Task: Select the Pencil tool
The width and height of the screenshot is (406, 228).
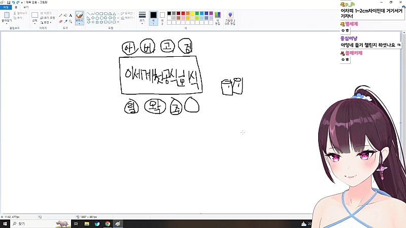Action: (60, 15)
